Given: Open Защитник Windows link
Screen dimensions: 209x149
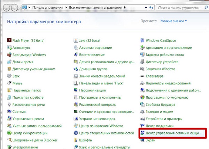Looking at the screenshot, I should [161, 69].
